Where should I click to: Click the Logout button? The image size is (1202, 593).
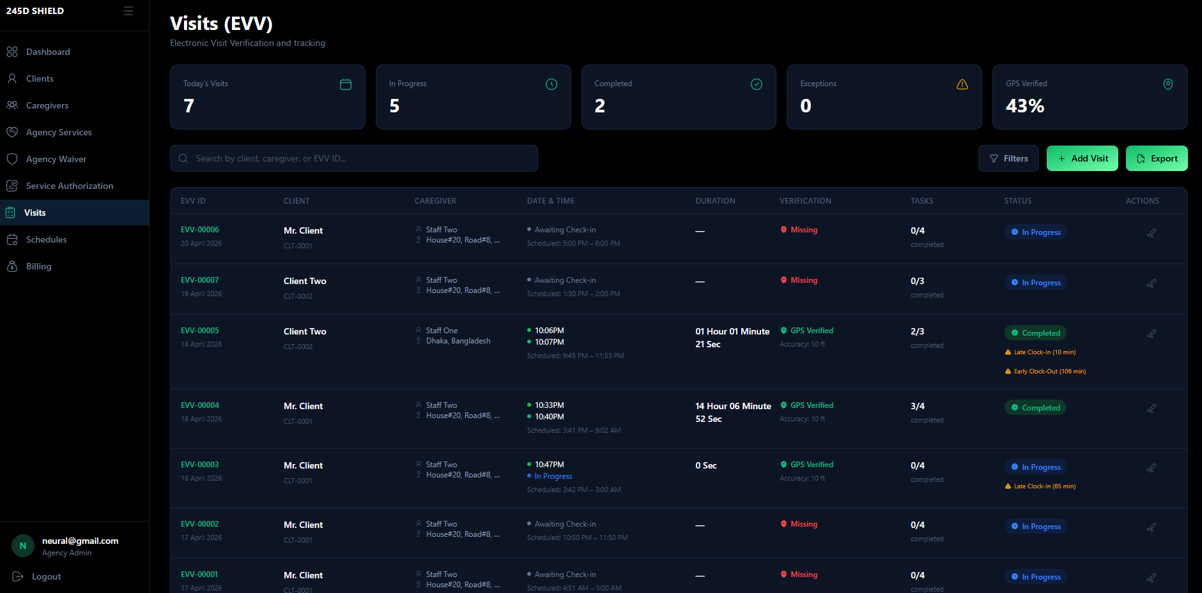point(37,576)
